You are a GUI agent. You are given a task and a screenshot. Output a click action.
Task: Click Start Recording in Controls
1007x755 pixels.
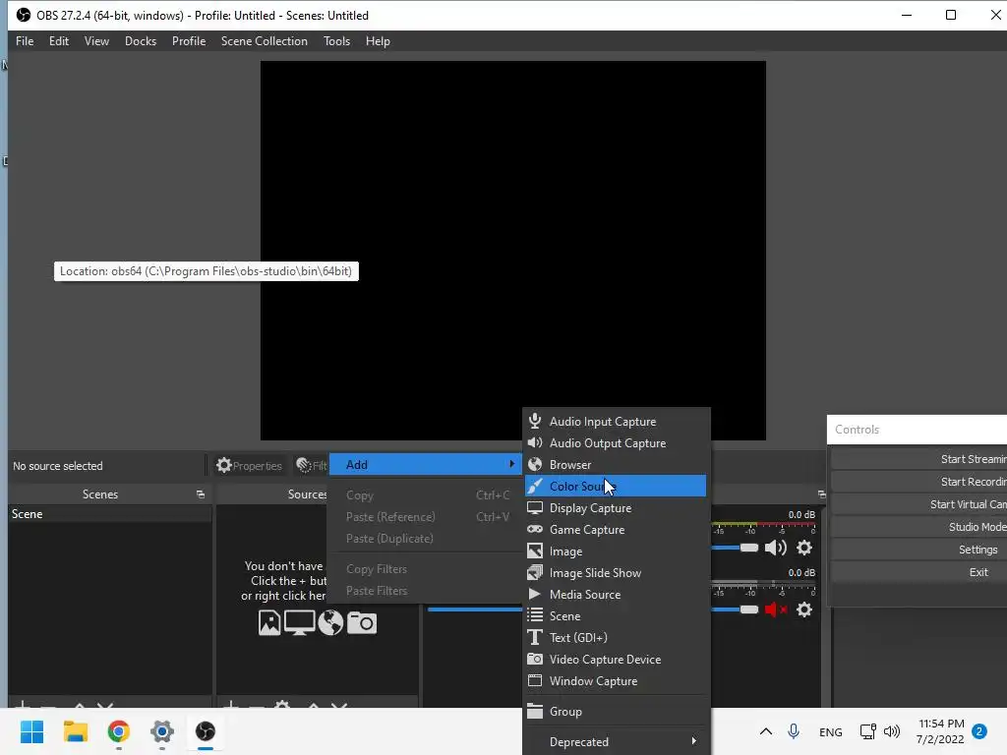click(919, 482)
